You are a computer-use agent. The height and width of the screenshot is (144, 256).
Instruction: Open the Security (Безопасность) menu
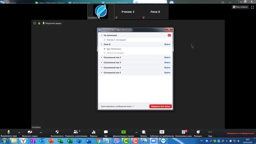(57, 133)
